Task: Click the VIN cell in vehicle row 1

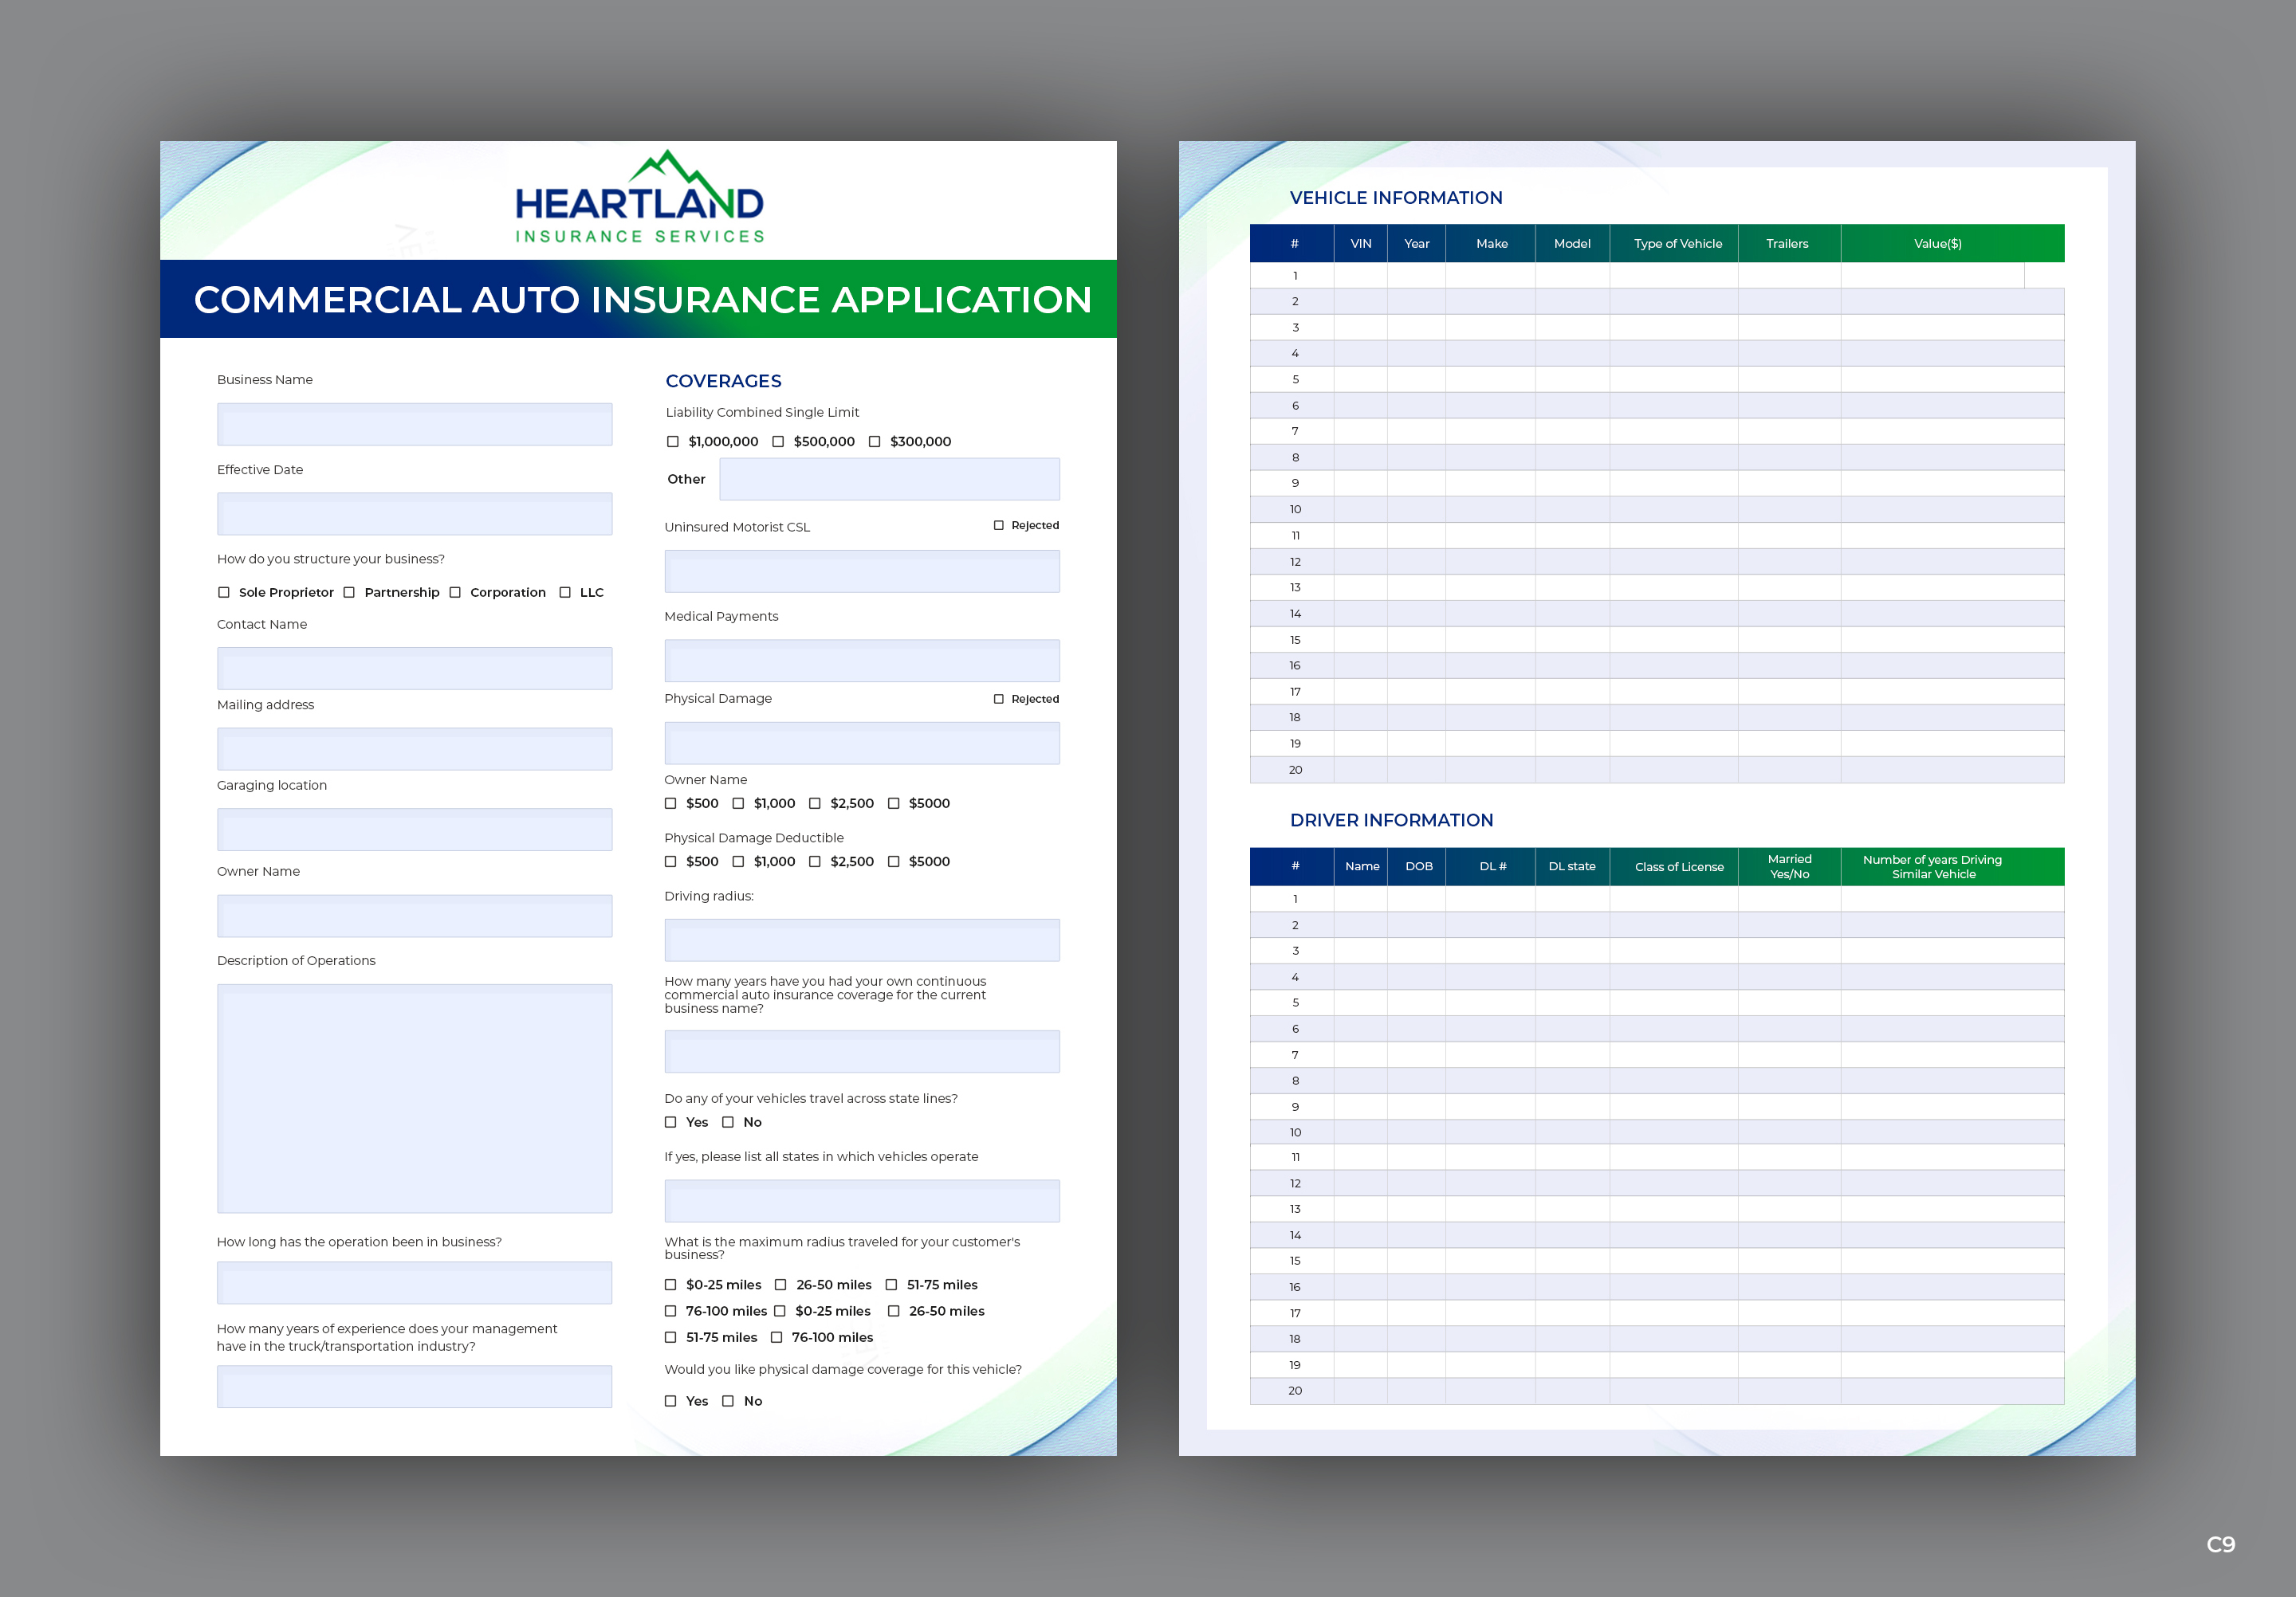Action: click(x=1361, y=276)
